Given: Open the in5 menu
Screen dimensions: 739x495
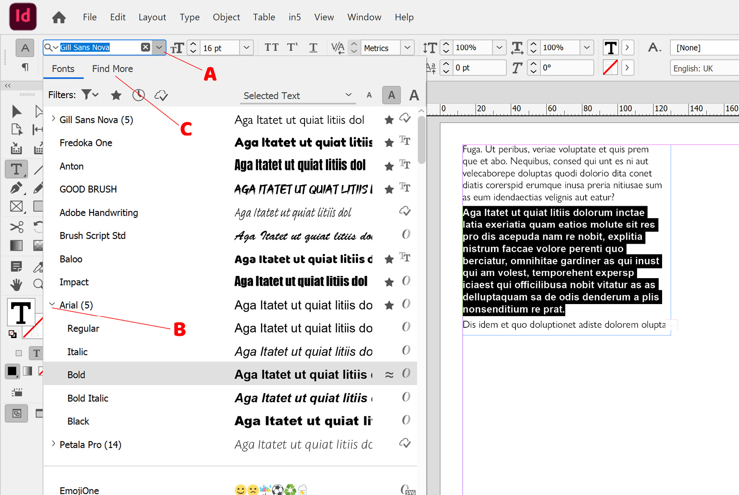Looking at the screenshot, I should (295, 17).
